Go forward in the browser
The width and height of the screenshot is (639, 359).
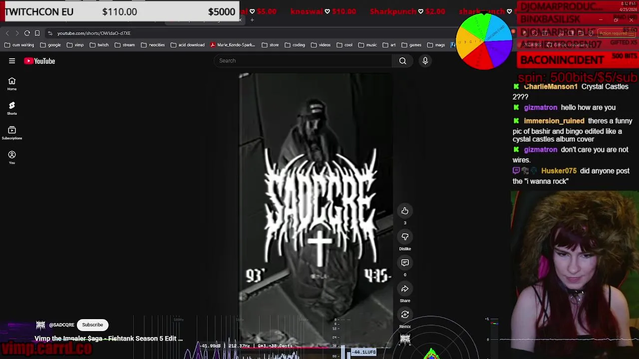(17, 33)
